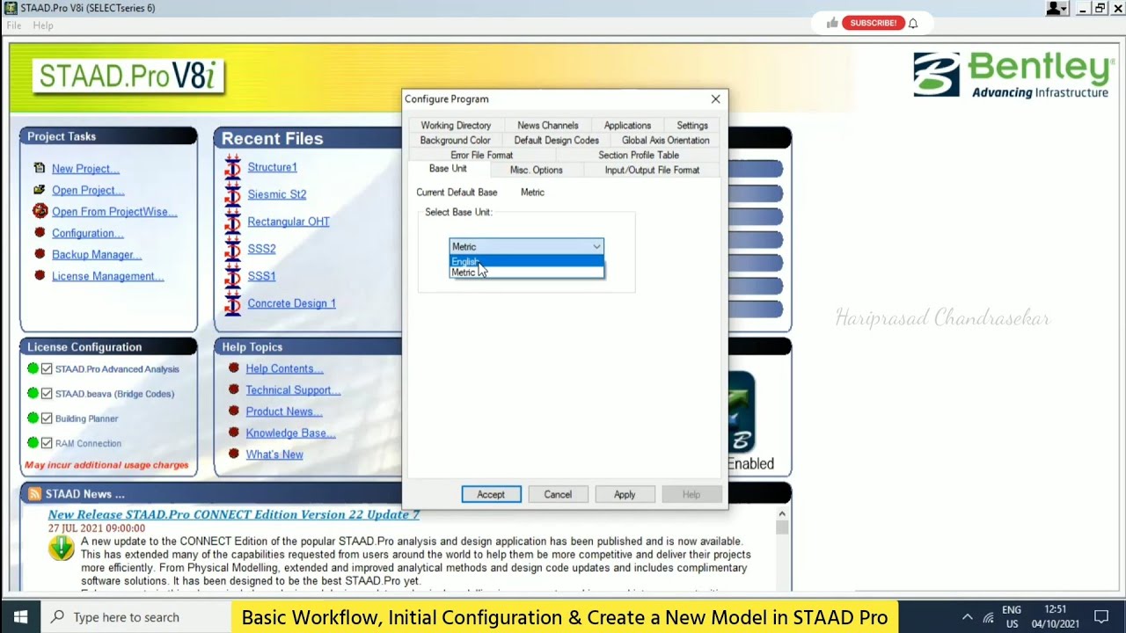Click the red bullet beside Knowledge Base
The width and height of the screenshot is (1126, 633).
coord(234,433)
